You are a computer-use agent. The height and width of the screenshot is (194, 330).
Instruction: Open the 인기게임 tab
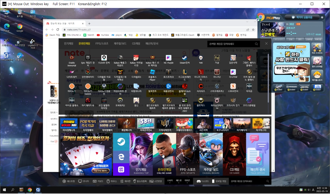point(68,43)
